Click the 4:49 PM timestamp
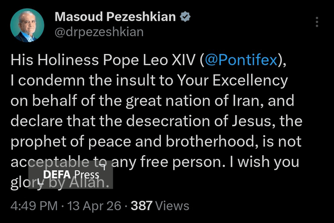 click(33, 206)
